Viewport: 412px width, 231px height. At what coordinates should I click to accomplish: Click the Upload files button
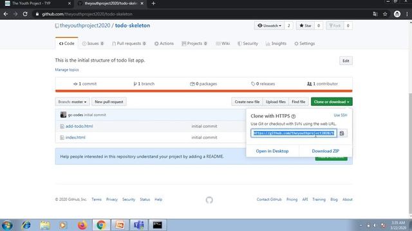pyautogui.click(x=276, y=101)
